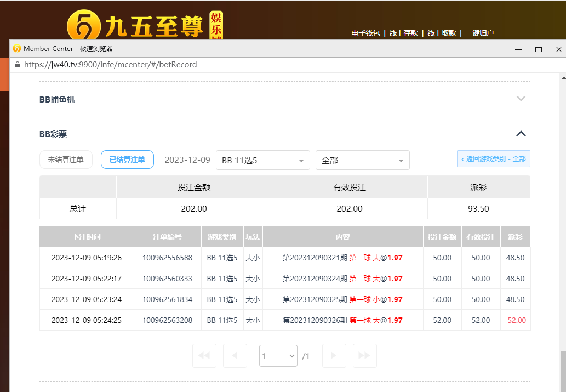Click the 第202312090325期 bet content
The height and width of the screenshot is (392, 566).
click(x=342, y=299)
